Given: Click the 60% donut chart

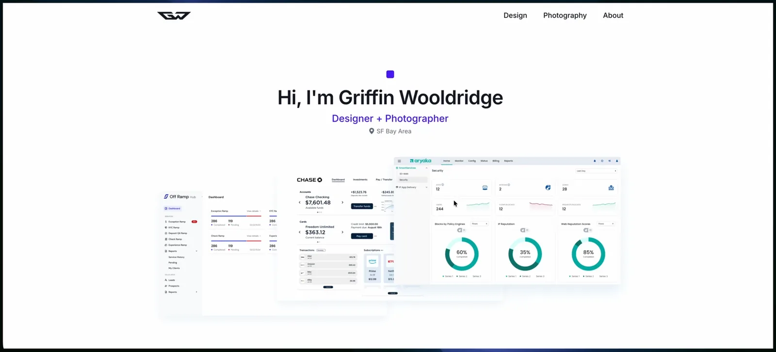Looking at the screenshot, I should [x=462, y=254].
